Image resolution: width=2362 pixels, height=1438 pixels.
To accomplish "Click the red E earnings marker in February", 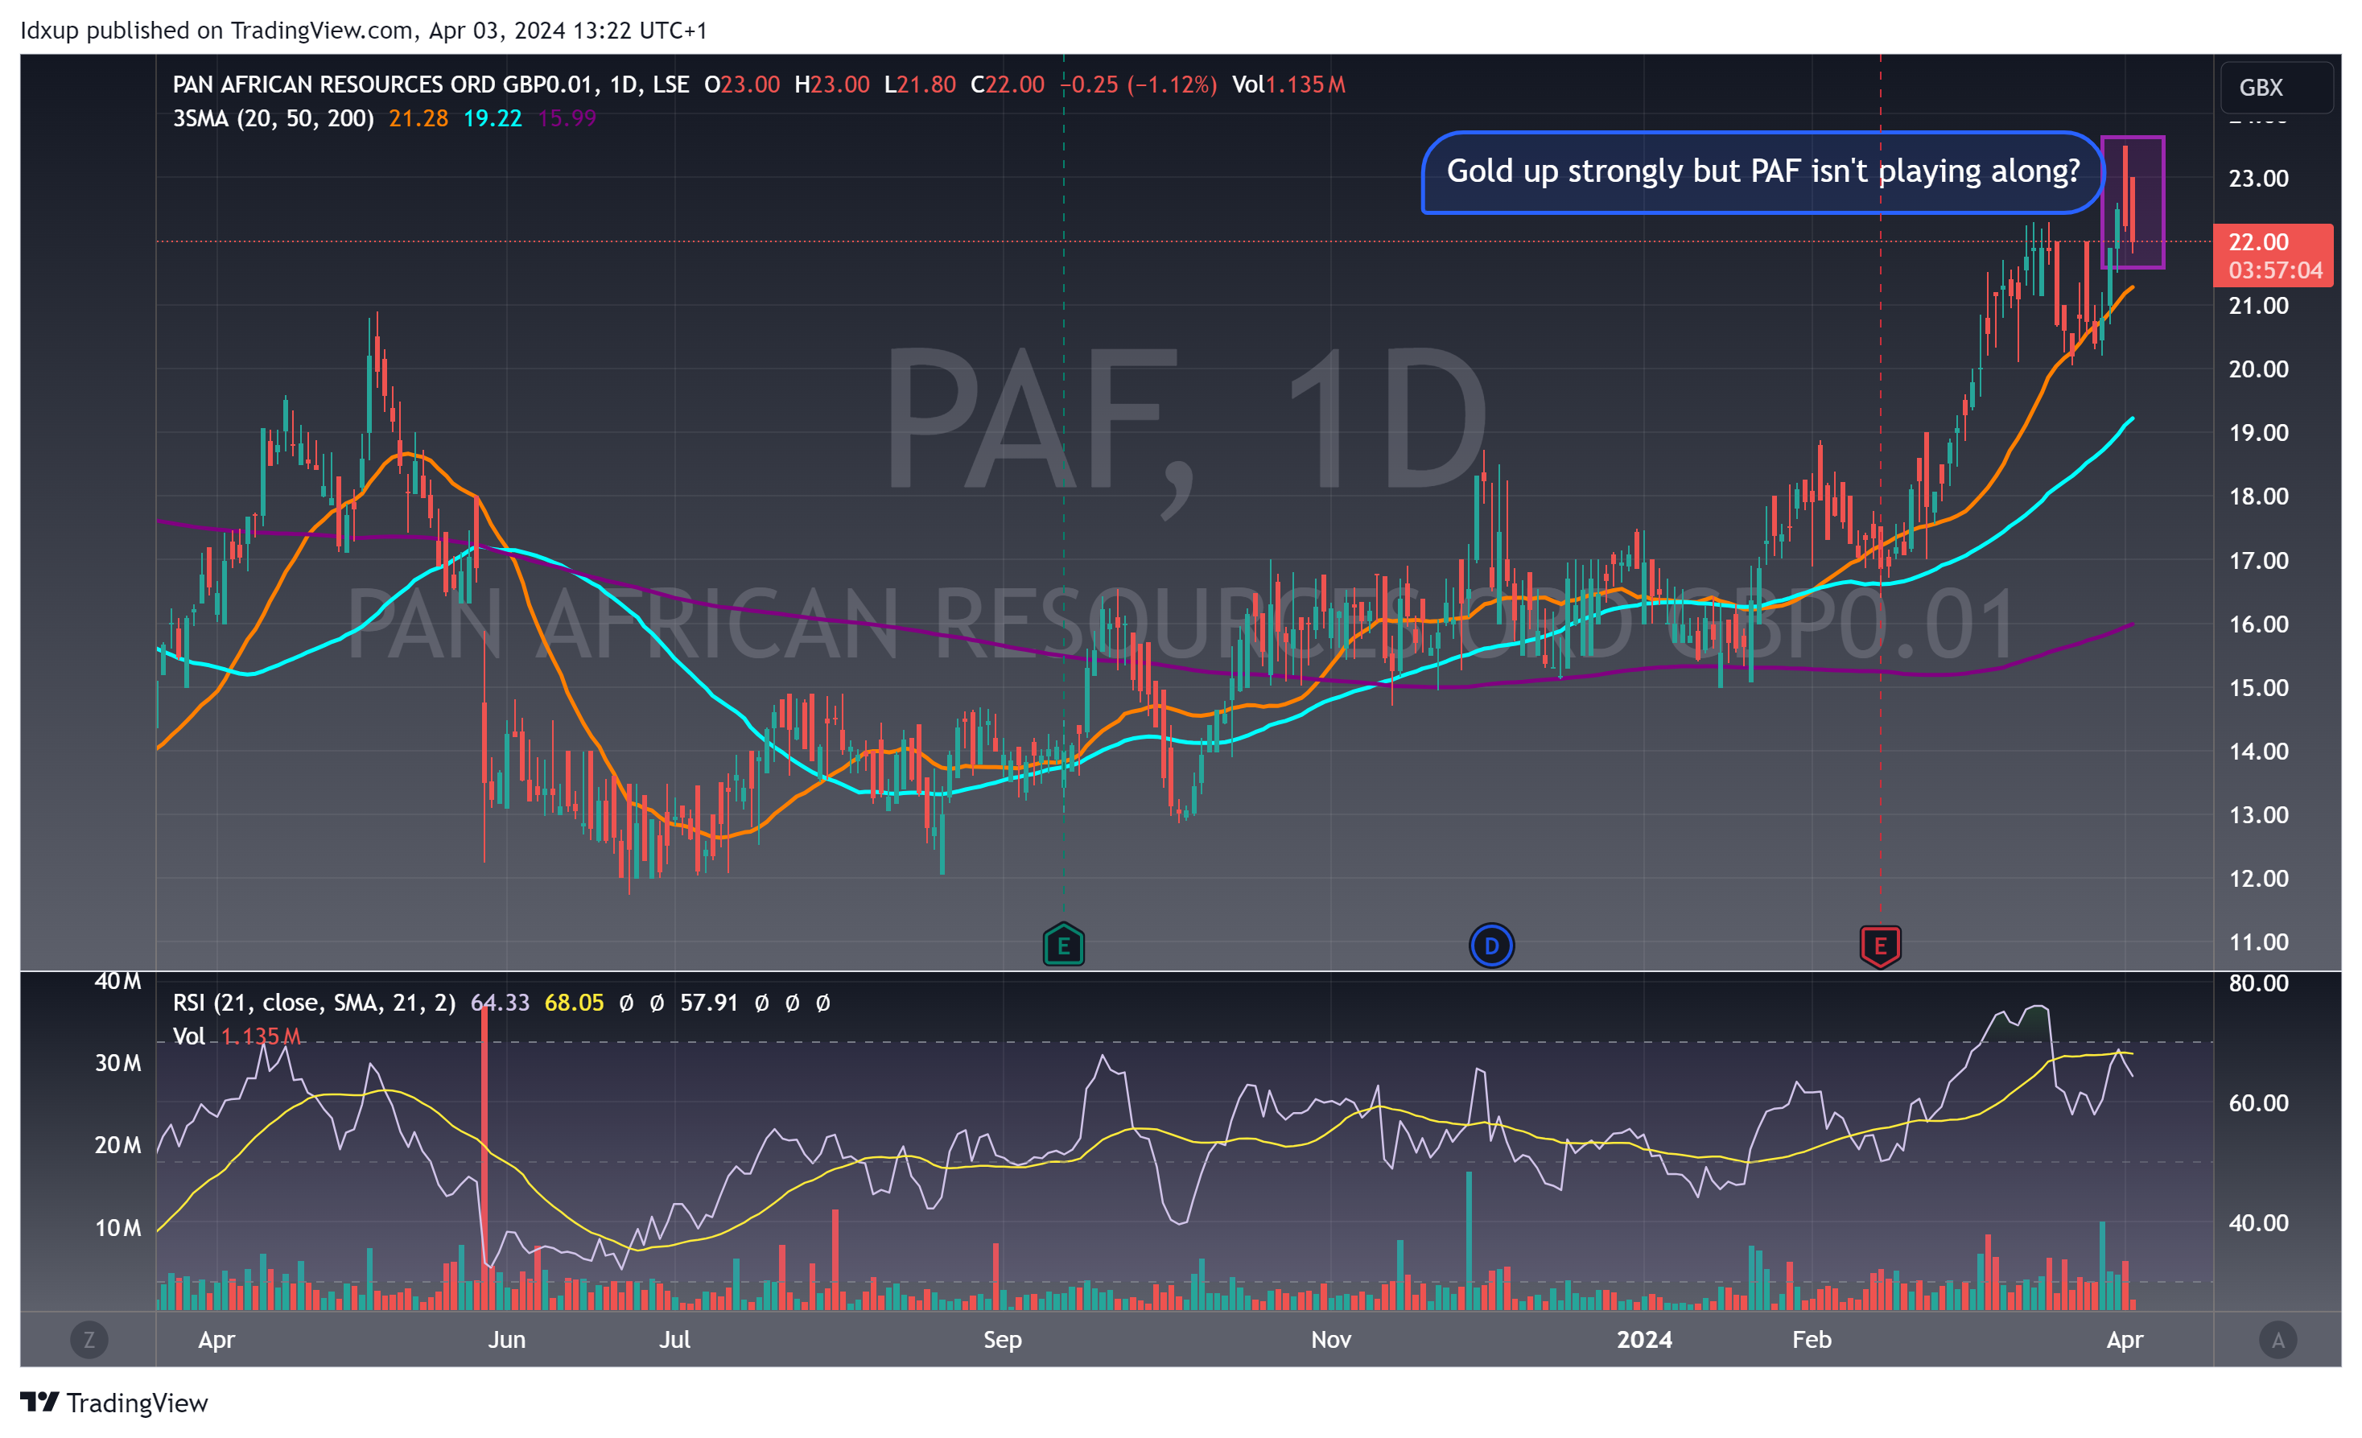I will tap(1880, 946).
